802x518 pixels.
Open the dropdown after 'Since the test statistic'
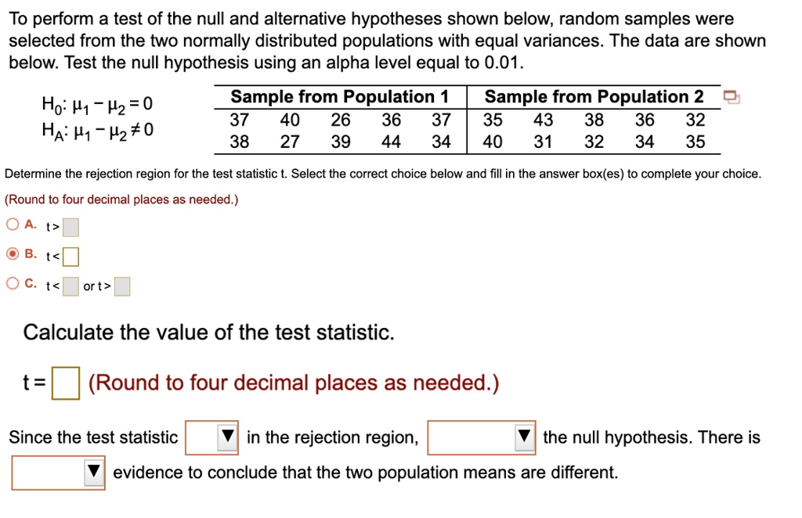pyautogui.click(x=211, y=437)
